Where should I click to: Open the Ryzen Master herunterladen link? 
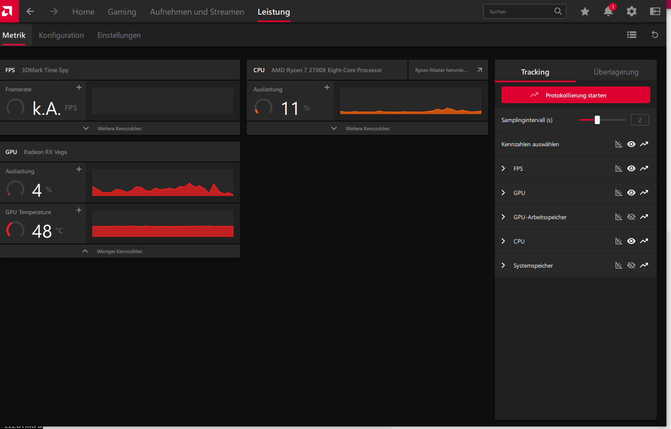[x=448, y=70]
